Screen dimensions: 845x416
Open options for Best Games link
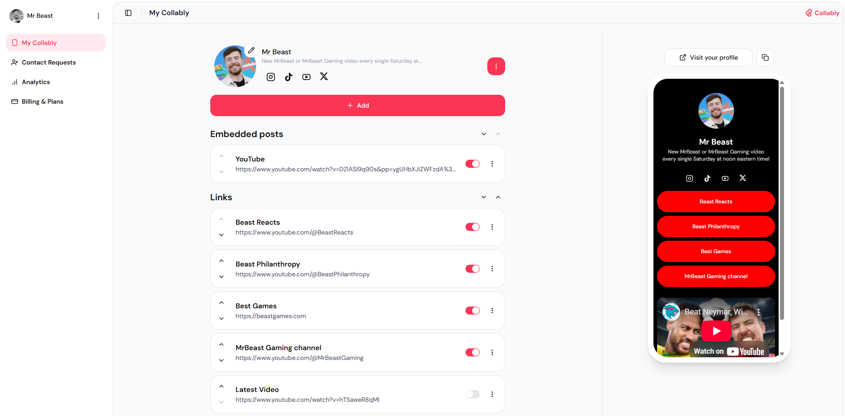click(x=492, y=311)
